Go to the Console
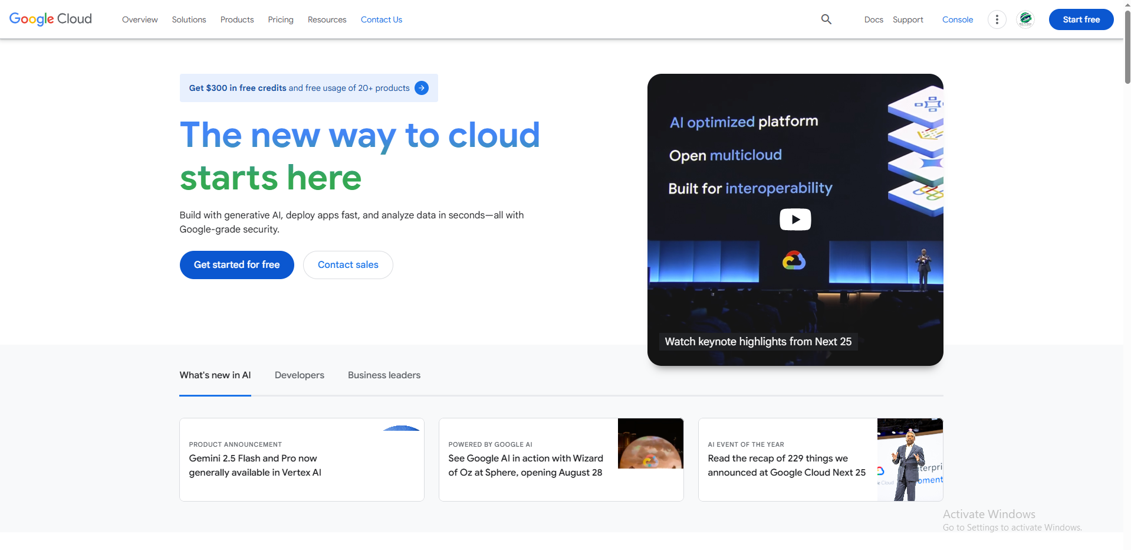The height and width of the screenshot is (550, 1131). (957, 19)
